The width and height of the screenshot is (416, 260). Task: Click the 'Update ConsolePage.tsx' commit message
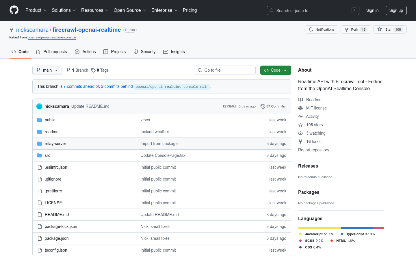click(163, 155)
